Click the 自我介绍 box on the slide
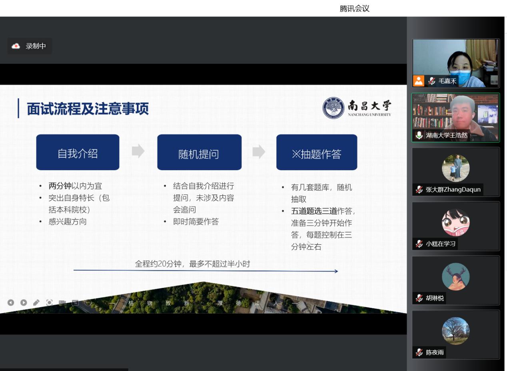Screen dimensions: 507x371 coord(78,153)
